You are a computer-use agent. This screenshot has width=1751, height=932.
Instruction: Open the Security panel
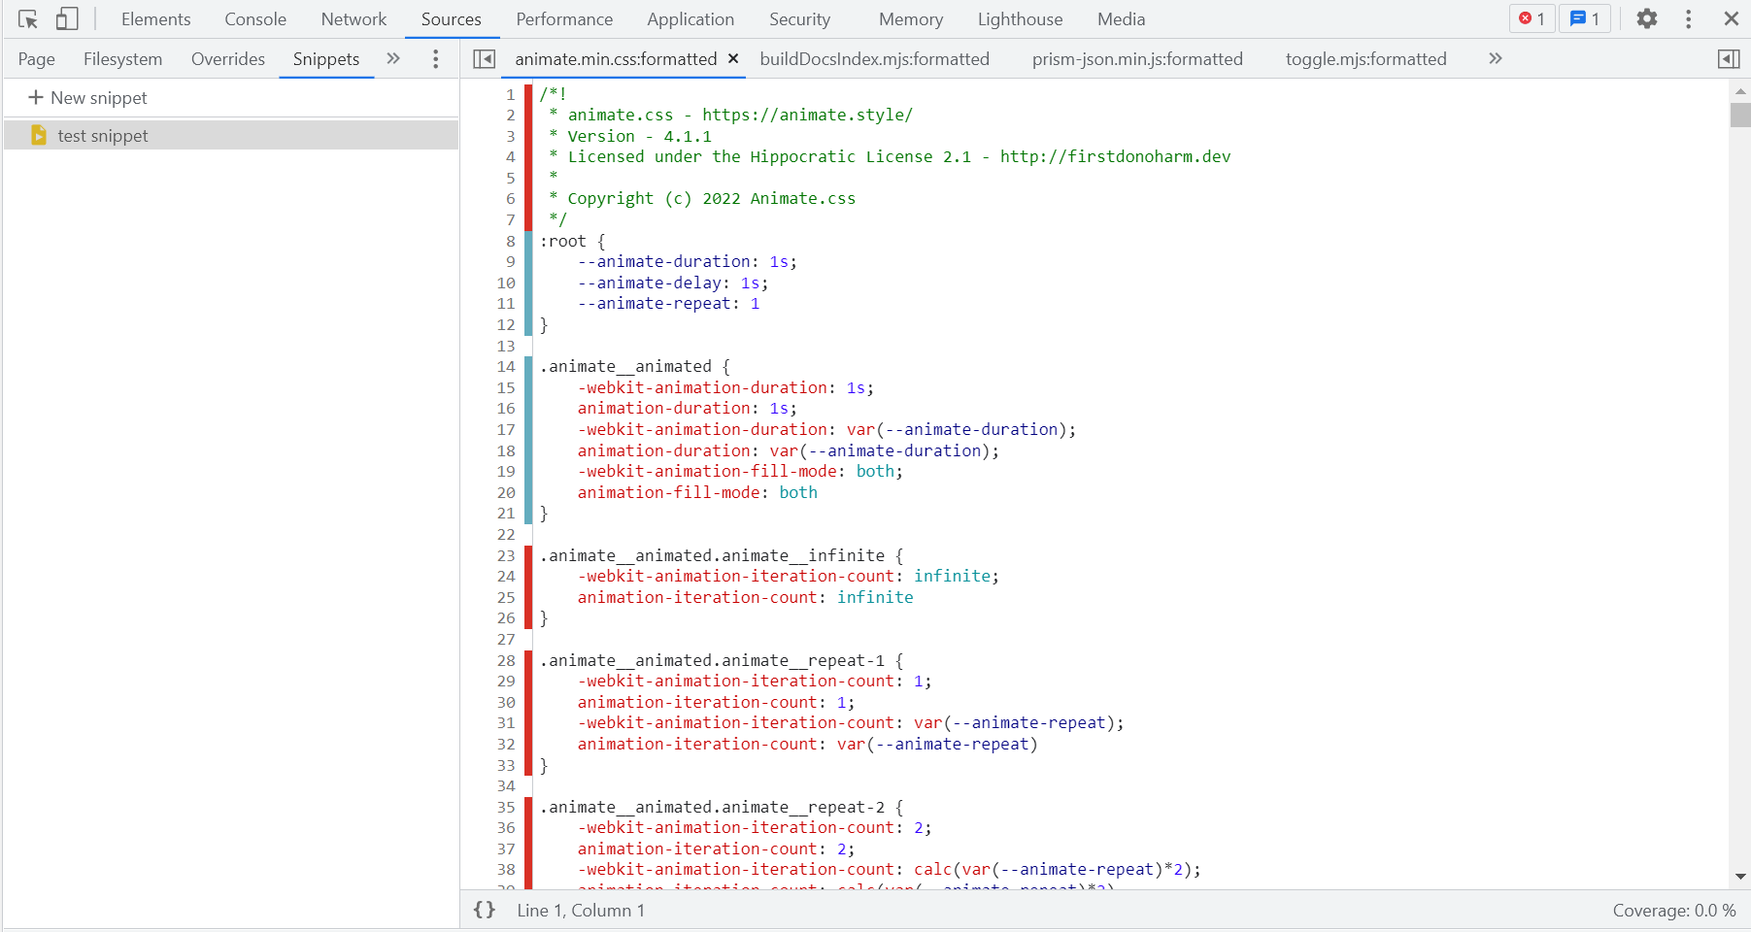pyautogui.click(x=799, y=19)
